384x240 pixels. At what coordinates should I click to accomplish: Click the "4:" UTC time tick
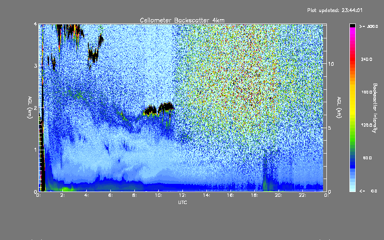[86, 195]
